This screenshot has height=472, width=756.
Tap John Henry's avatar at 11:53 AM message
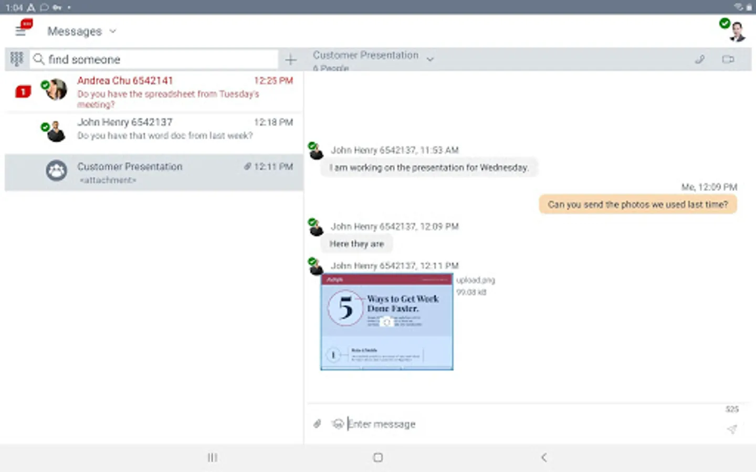pyautogui.click(x=316, y=151)
